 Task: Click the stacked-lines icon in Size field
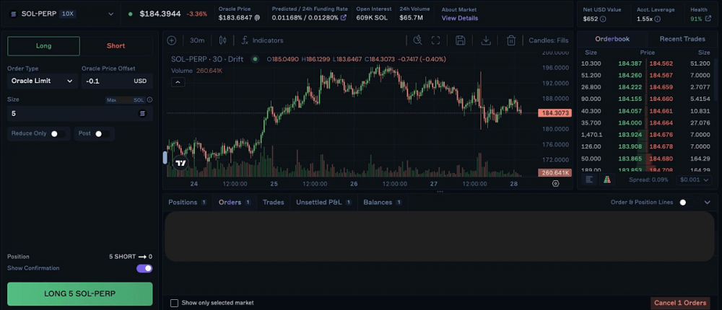pos(142,114)
